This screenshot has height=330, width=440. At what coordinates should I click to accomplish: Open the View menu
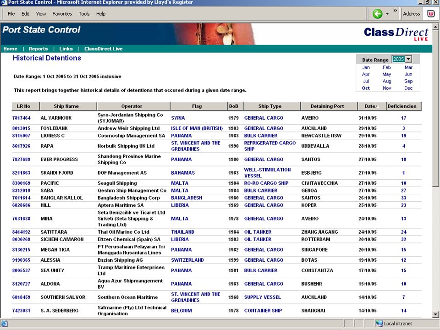41,14
